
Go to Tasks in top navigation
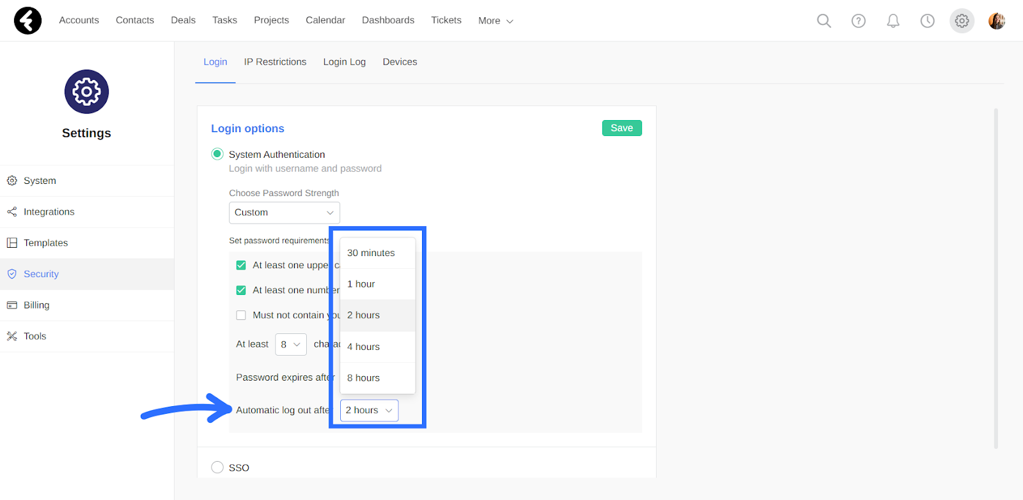tap(225, 20)
